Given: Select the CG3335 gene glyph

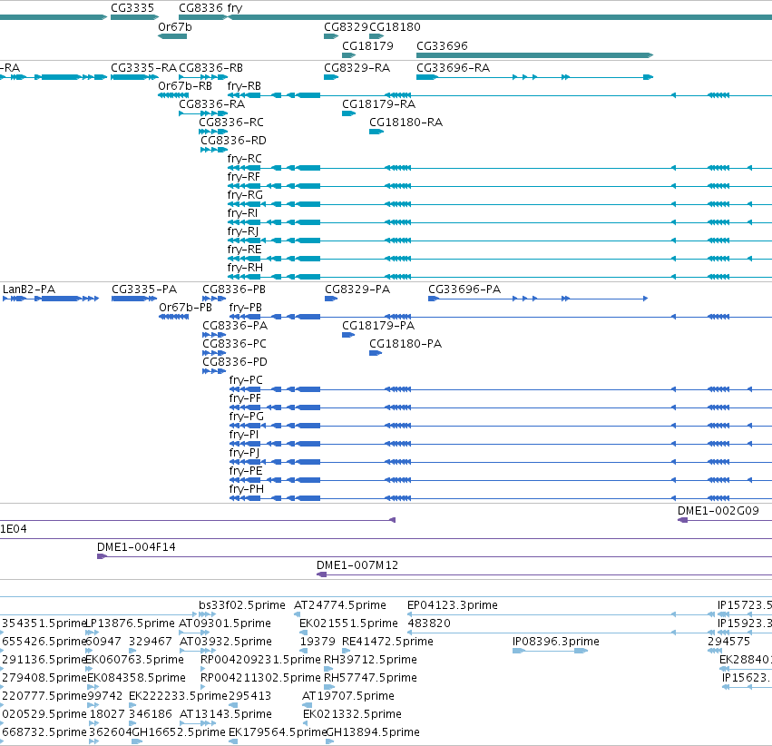Looking at the screenshot, I should pos(135,17).
